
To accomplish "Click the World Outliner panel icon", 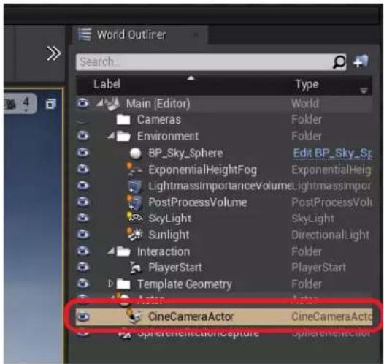I will click(85, 34).
